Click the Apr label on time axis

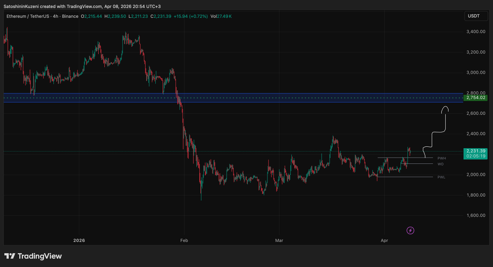click(384, 240)
